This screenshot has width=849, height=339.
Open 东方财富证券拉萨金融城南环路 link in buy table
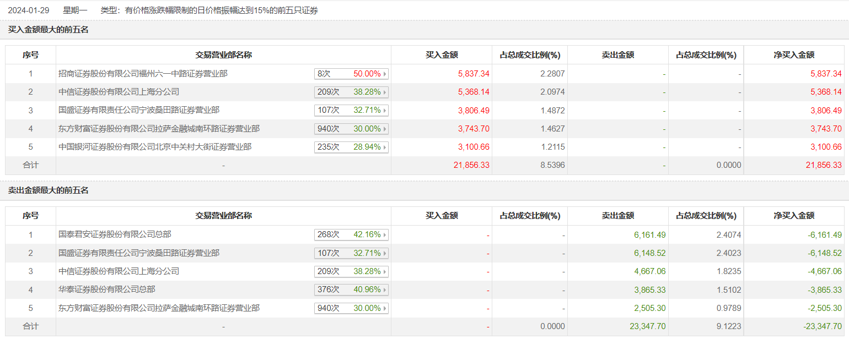tap(159, 129)
